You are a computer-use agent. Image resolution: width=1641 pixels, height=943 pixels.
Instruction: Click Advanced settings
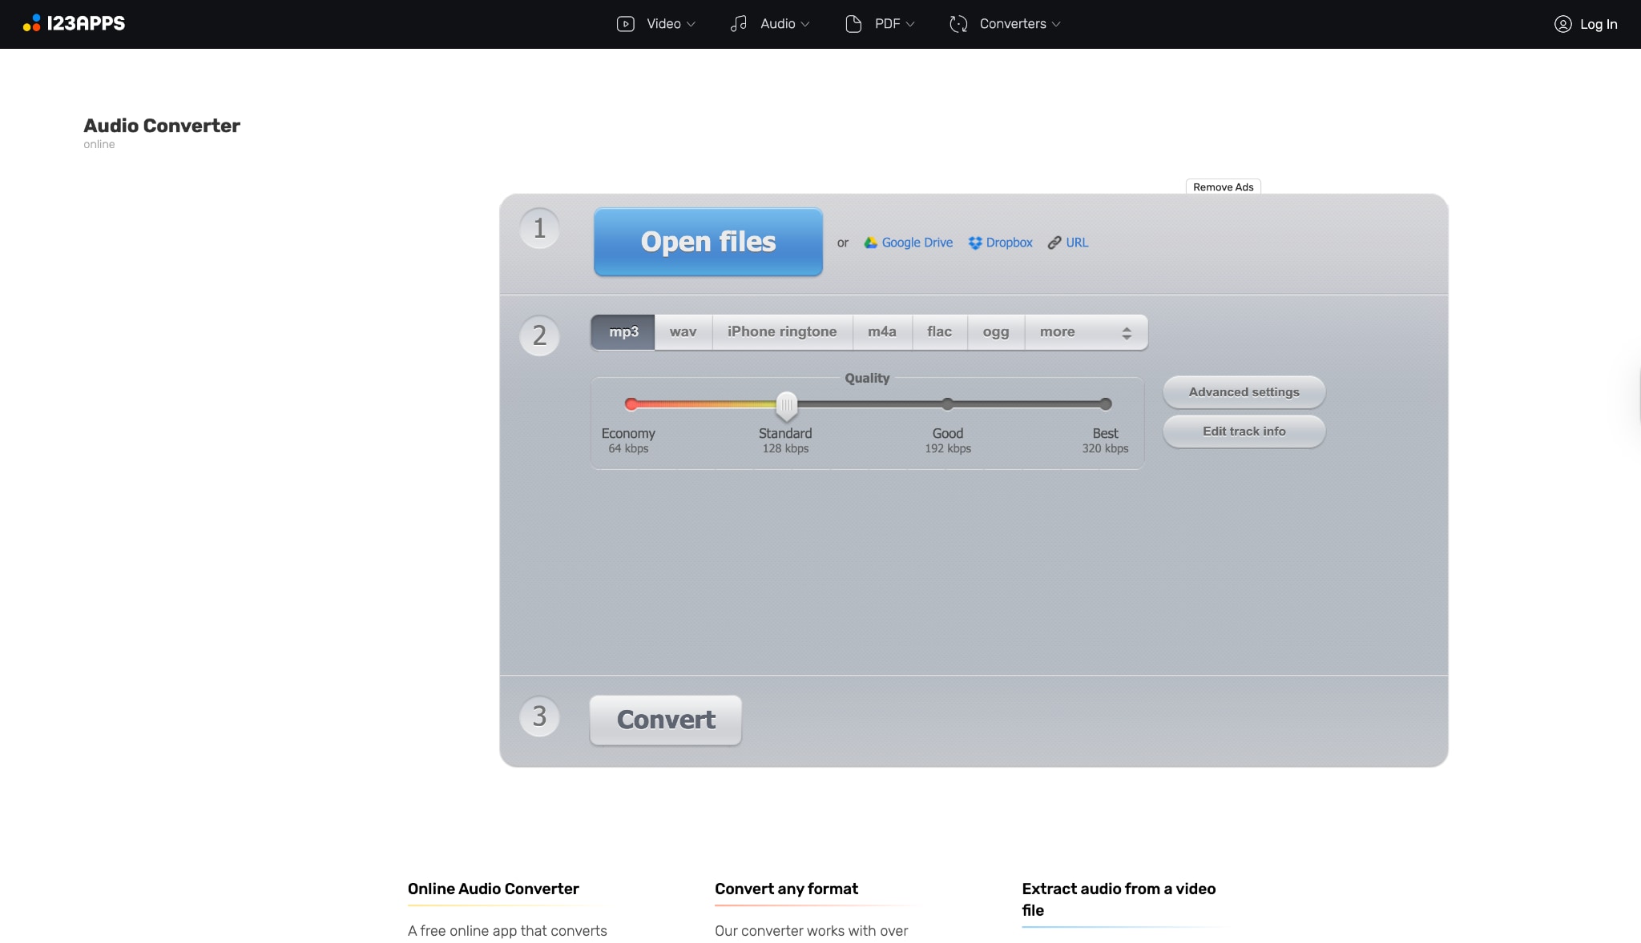(1244, 392)
